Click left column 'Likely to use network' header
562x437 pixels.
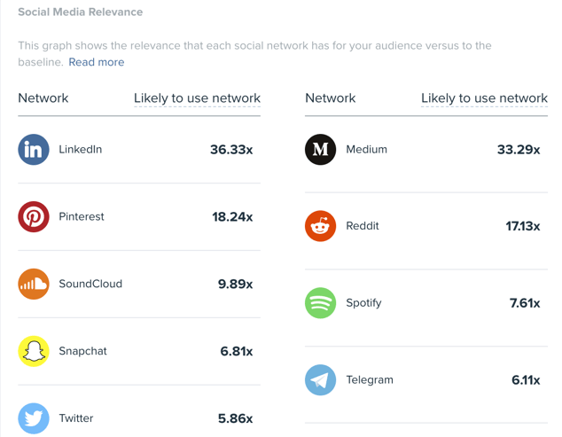[197, 98]
